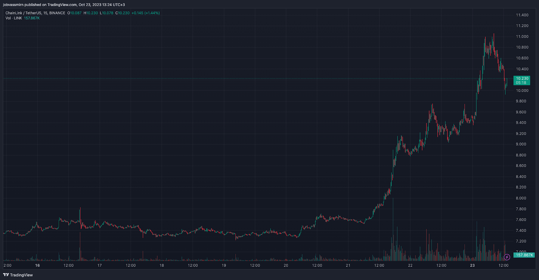Click the 10.400 price axis label
This screenshot has width=539, height=280.
coord(522,69)
